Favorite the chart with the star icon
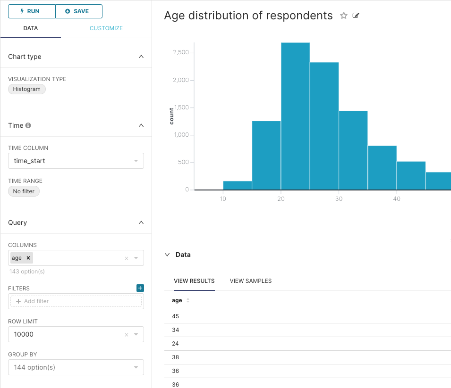This screenshot has height=388, width=451. click(343, 16)
